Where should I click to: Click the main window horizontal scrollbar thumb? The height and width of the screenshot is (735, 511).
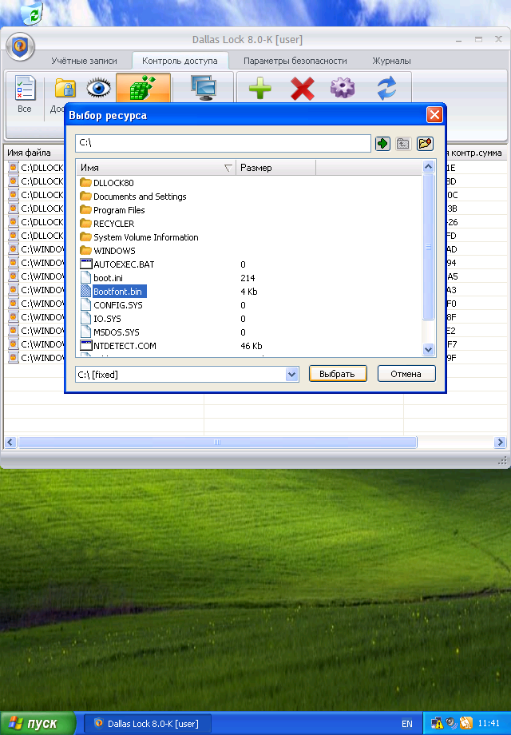point(217,442)
